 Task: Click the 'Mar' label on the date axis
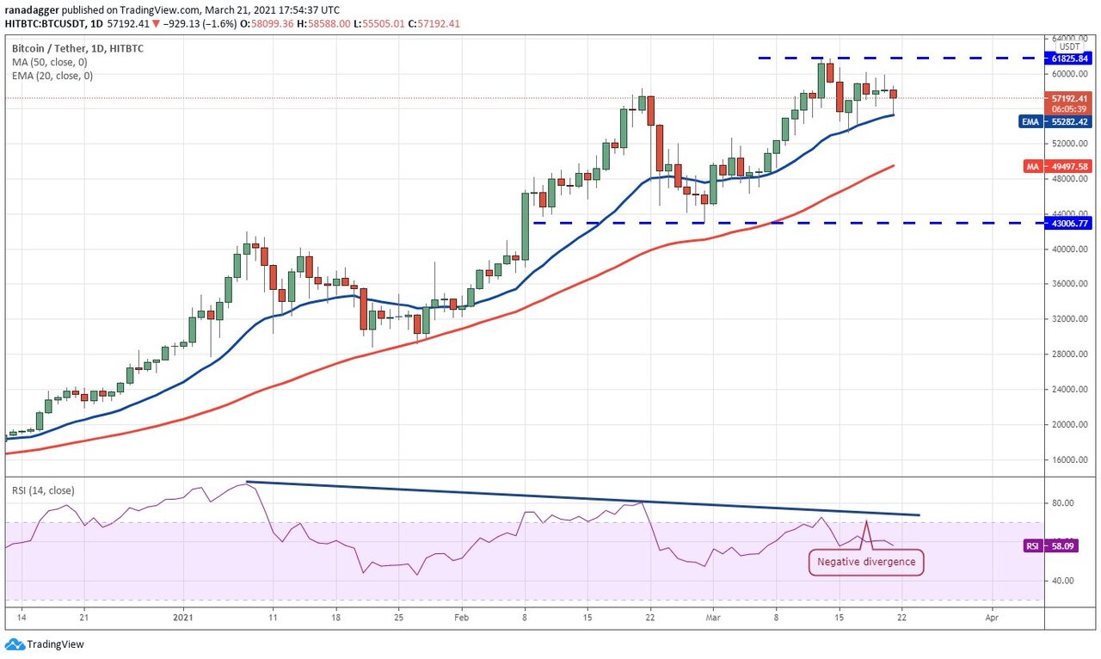[713, 617]
